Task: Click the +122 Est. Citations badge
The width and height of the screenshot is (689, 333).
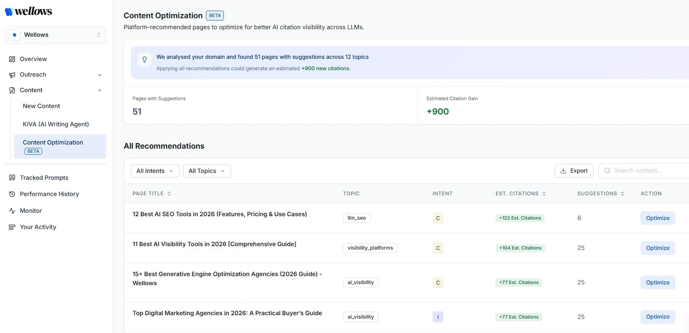Action: tap(520, 218)
